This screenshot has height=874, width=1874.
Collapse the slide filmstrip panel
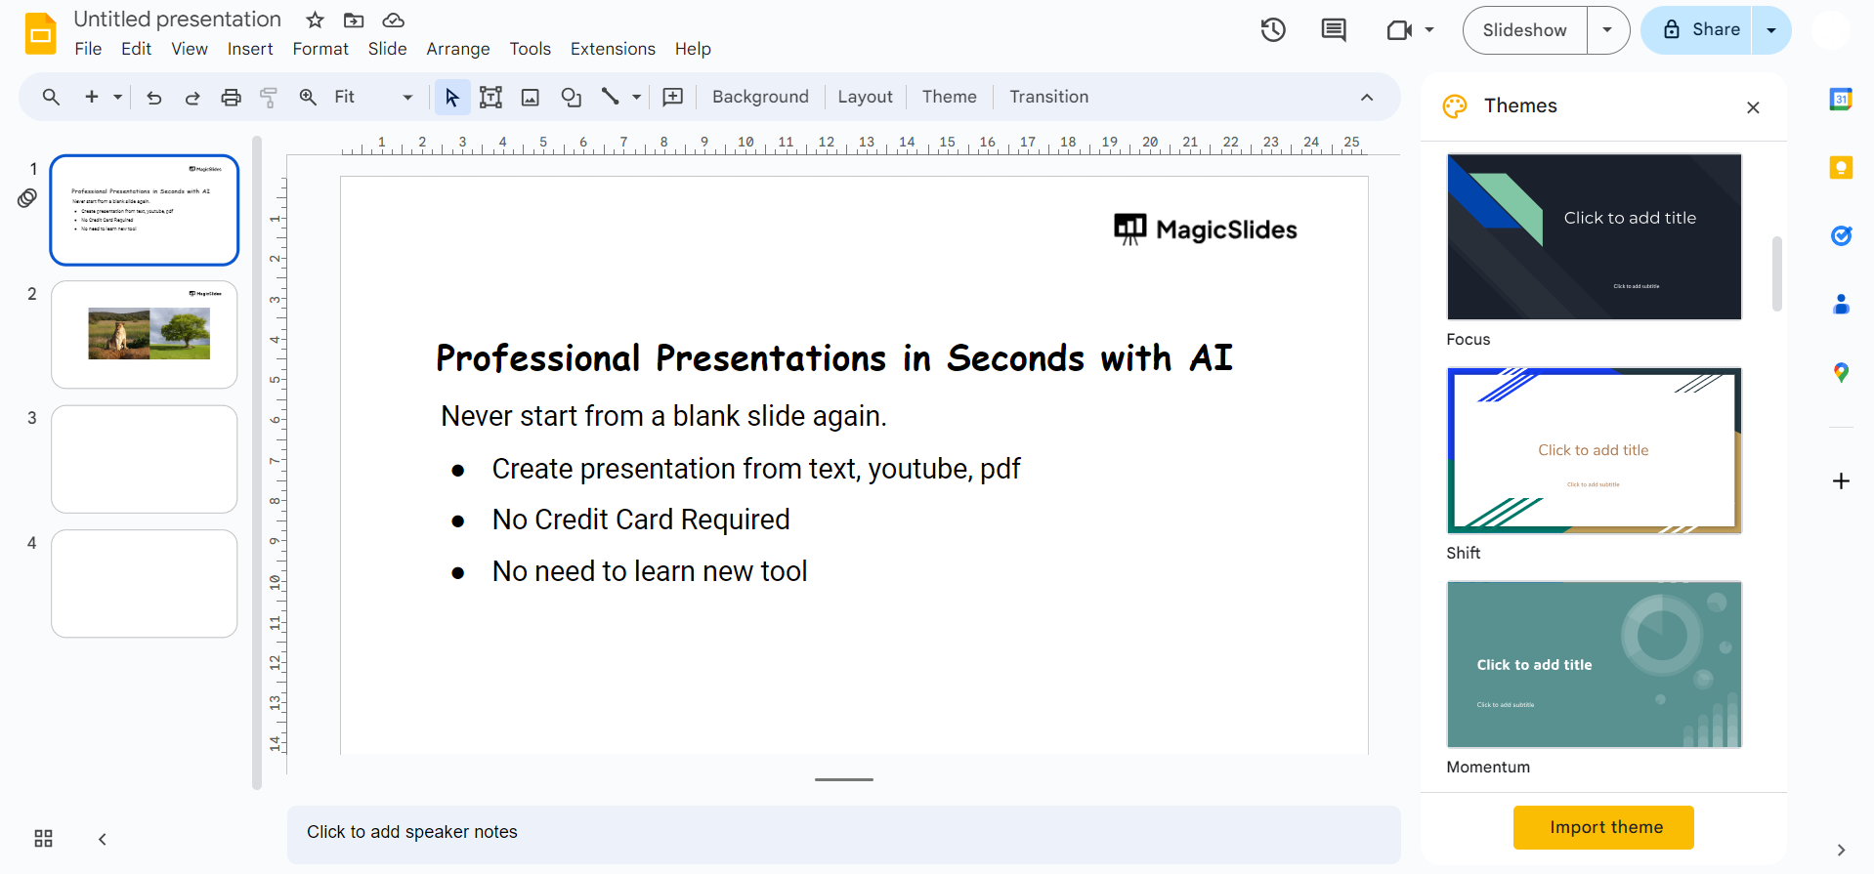click(x=103, y=839)
